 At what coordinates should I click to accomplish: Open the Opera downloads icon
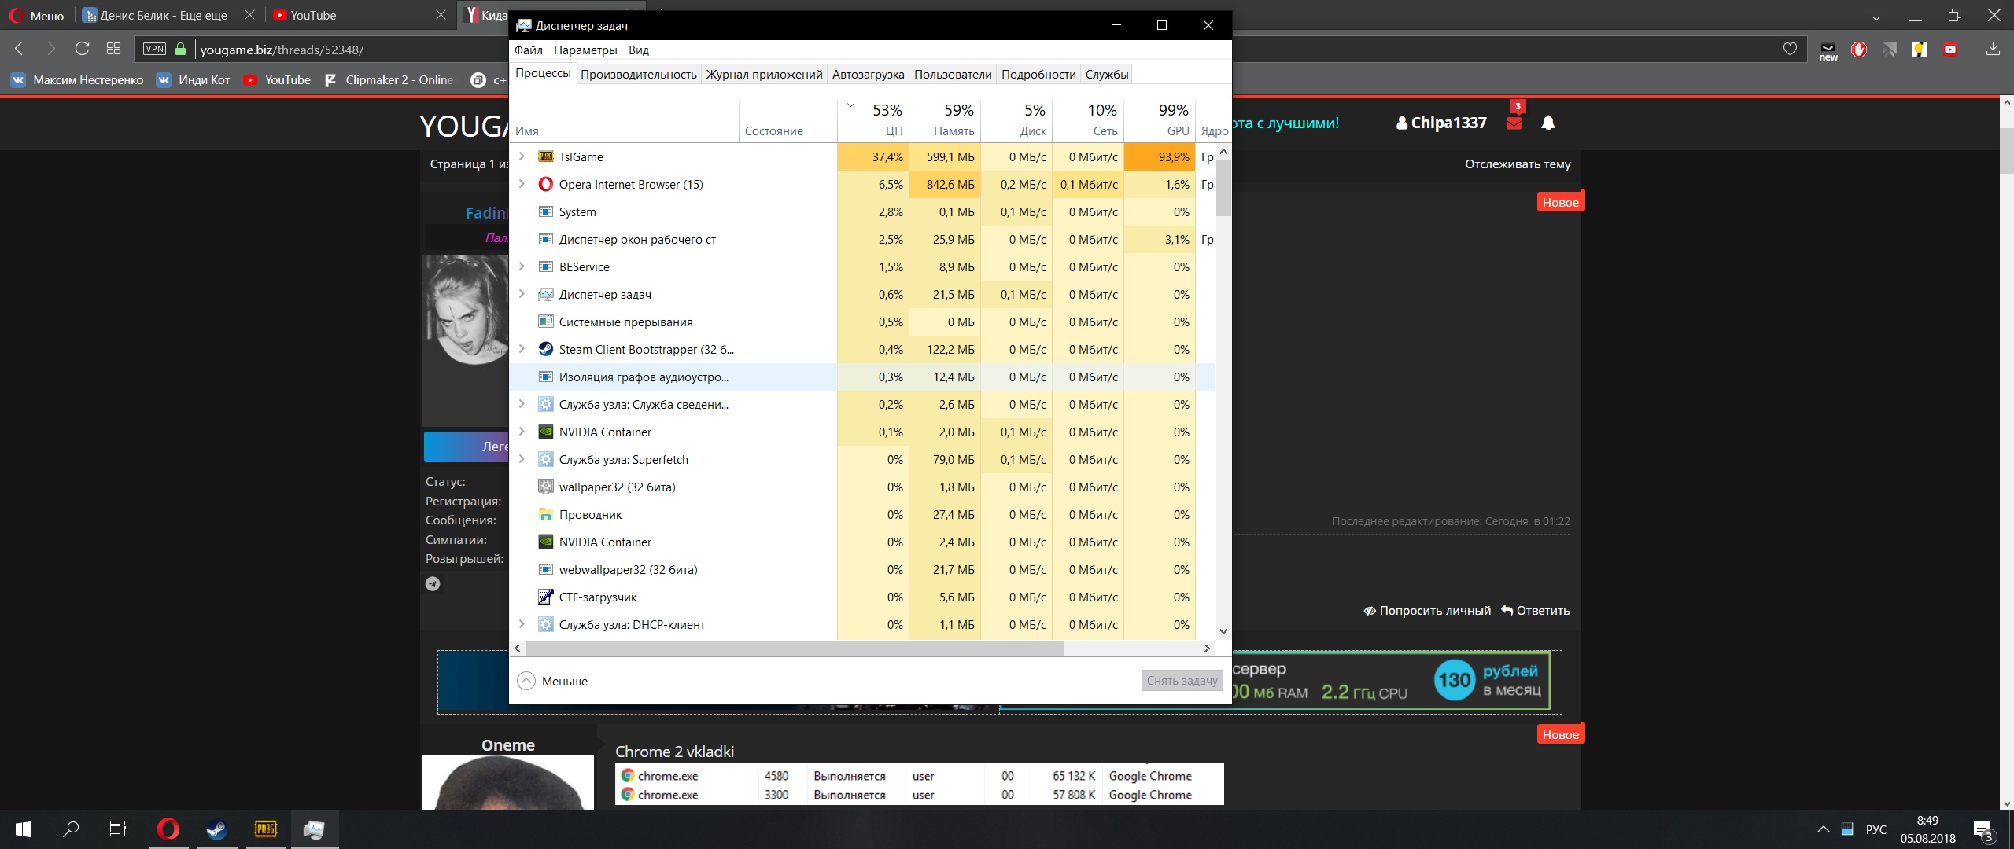click(x=1993, y=49)
